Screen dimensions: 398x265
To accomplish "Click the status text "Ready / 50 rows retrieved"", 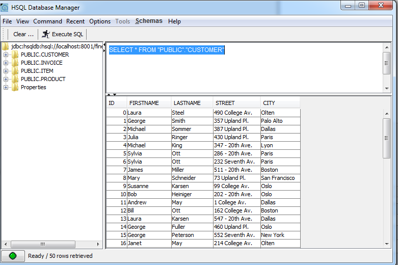I will point(60,256).
